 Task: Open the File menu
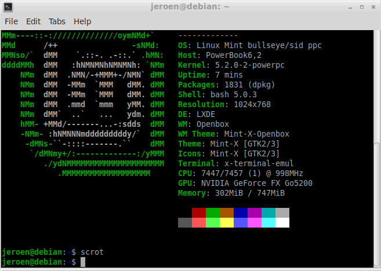pyautogui.click(x=11, y=21)
